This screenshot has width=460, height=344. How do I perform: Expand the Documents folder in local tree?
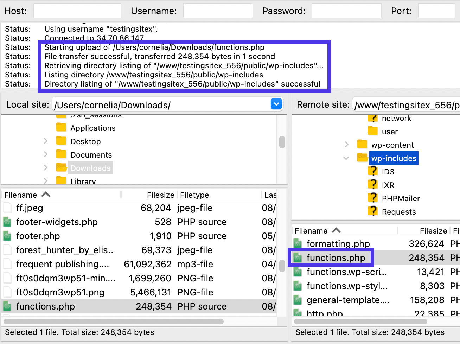(x=46, y=154)
